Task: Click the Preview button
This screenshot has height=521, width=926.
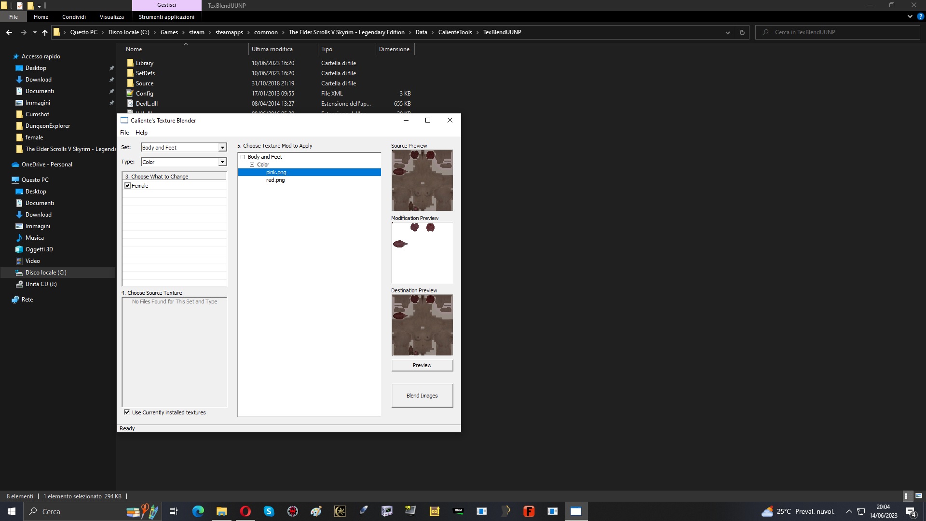Action: [x=422, y=365]
